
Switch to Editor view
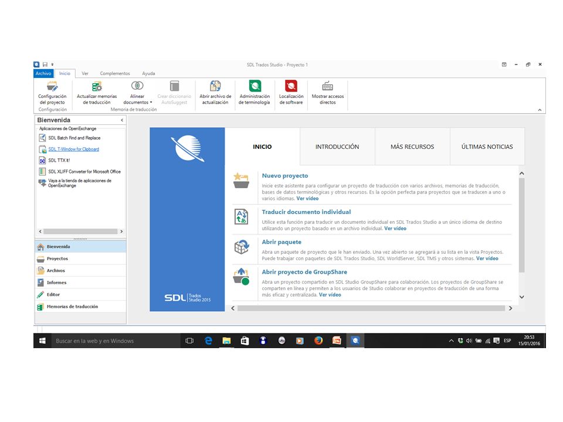click(80, 294)
